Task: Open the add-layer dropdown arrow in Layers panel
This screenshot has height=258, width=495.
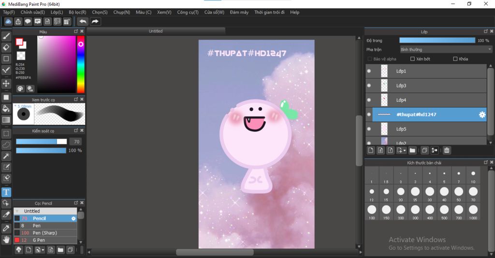Action: tap(404, 150)
